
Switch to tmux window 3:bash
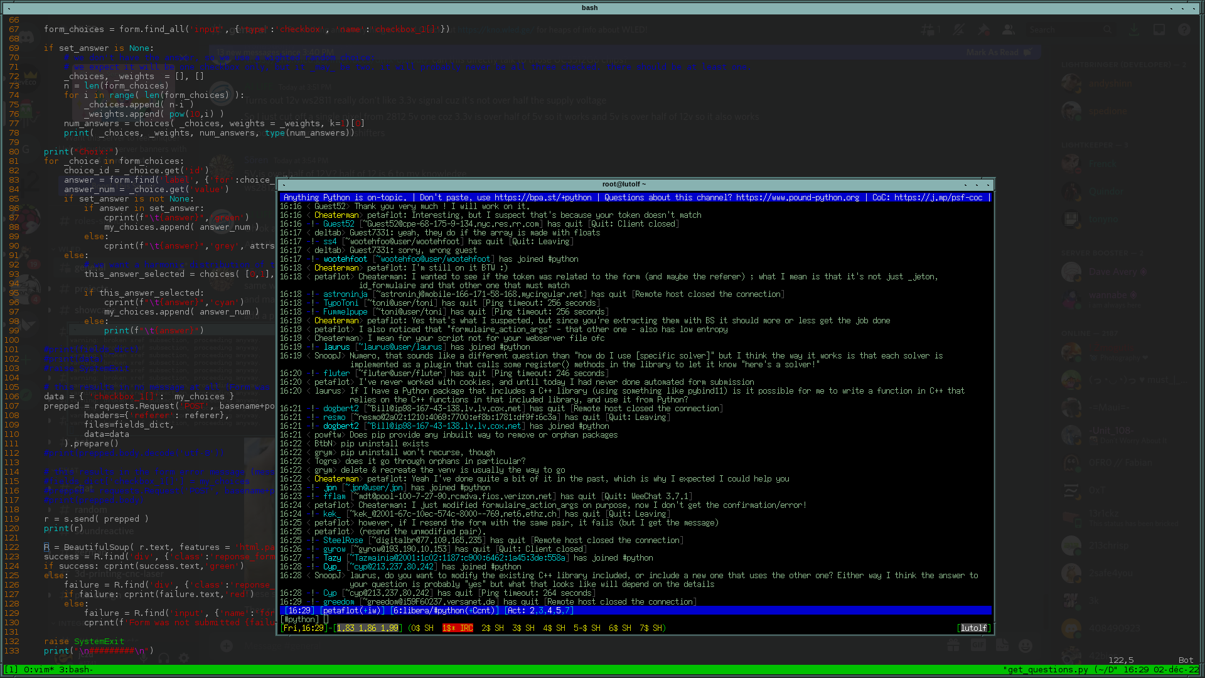point(75,670)
